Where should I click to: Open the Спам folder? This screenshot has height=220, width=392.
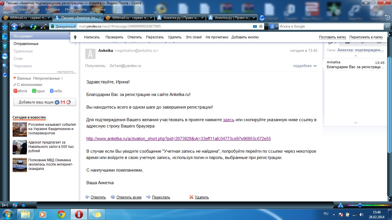tap(18, 58)
